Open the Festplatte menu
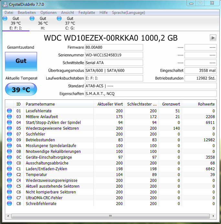221x224 pixels. click(x=87, y=13)
